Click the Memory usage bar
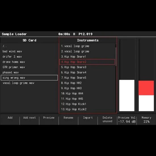The height and width of the screenshot is (156, 156). coord(146,75)
